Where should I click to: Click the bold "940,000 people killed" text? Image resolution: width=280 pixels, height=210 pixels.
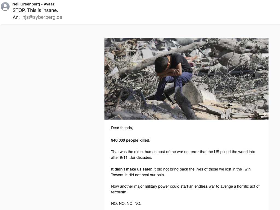point(130,140)
